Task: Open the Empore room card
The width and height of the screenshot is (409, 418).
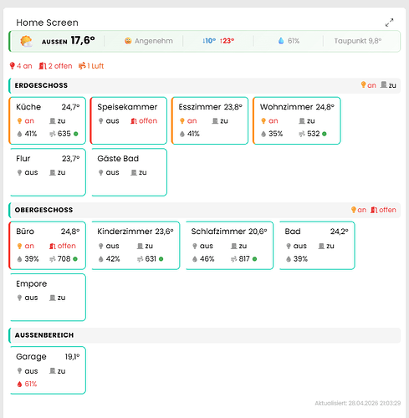Action: pyautogui.click(x=48, y=298)
